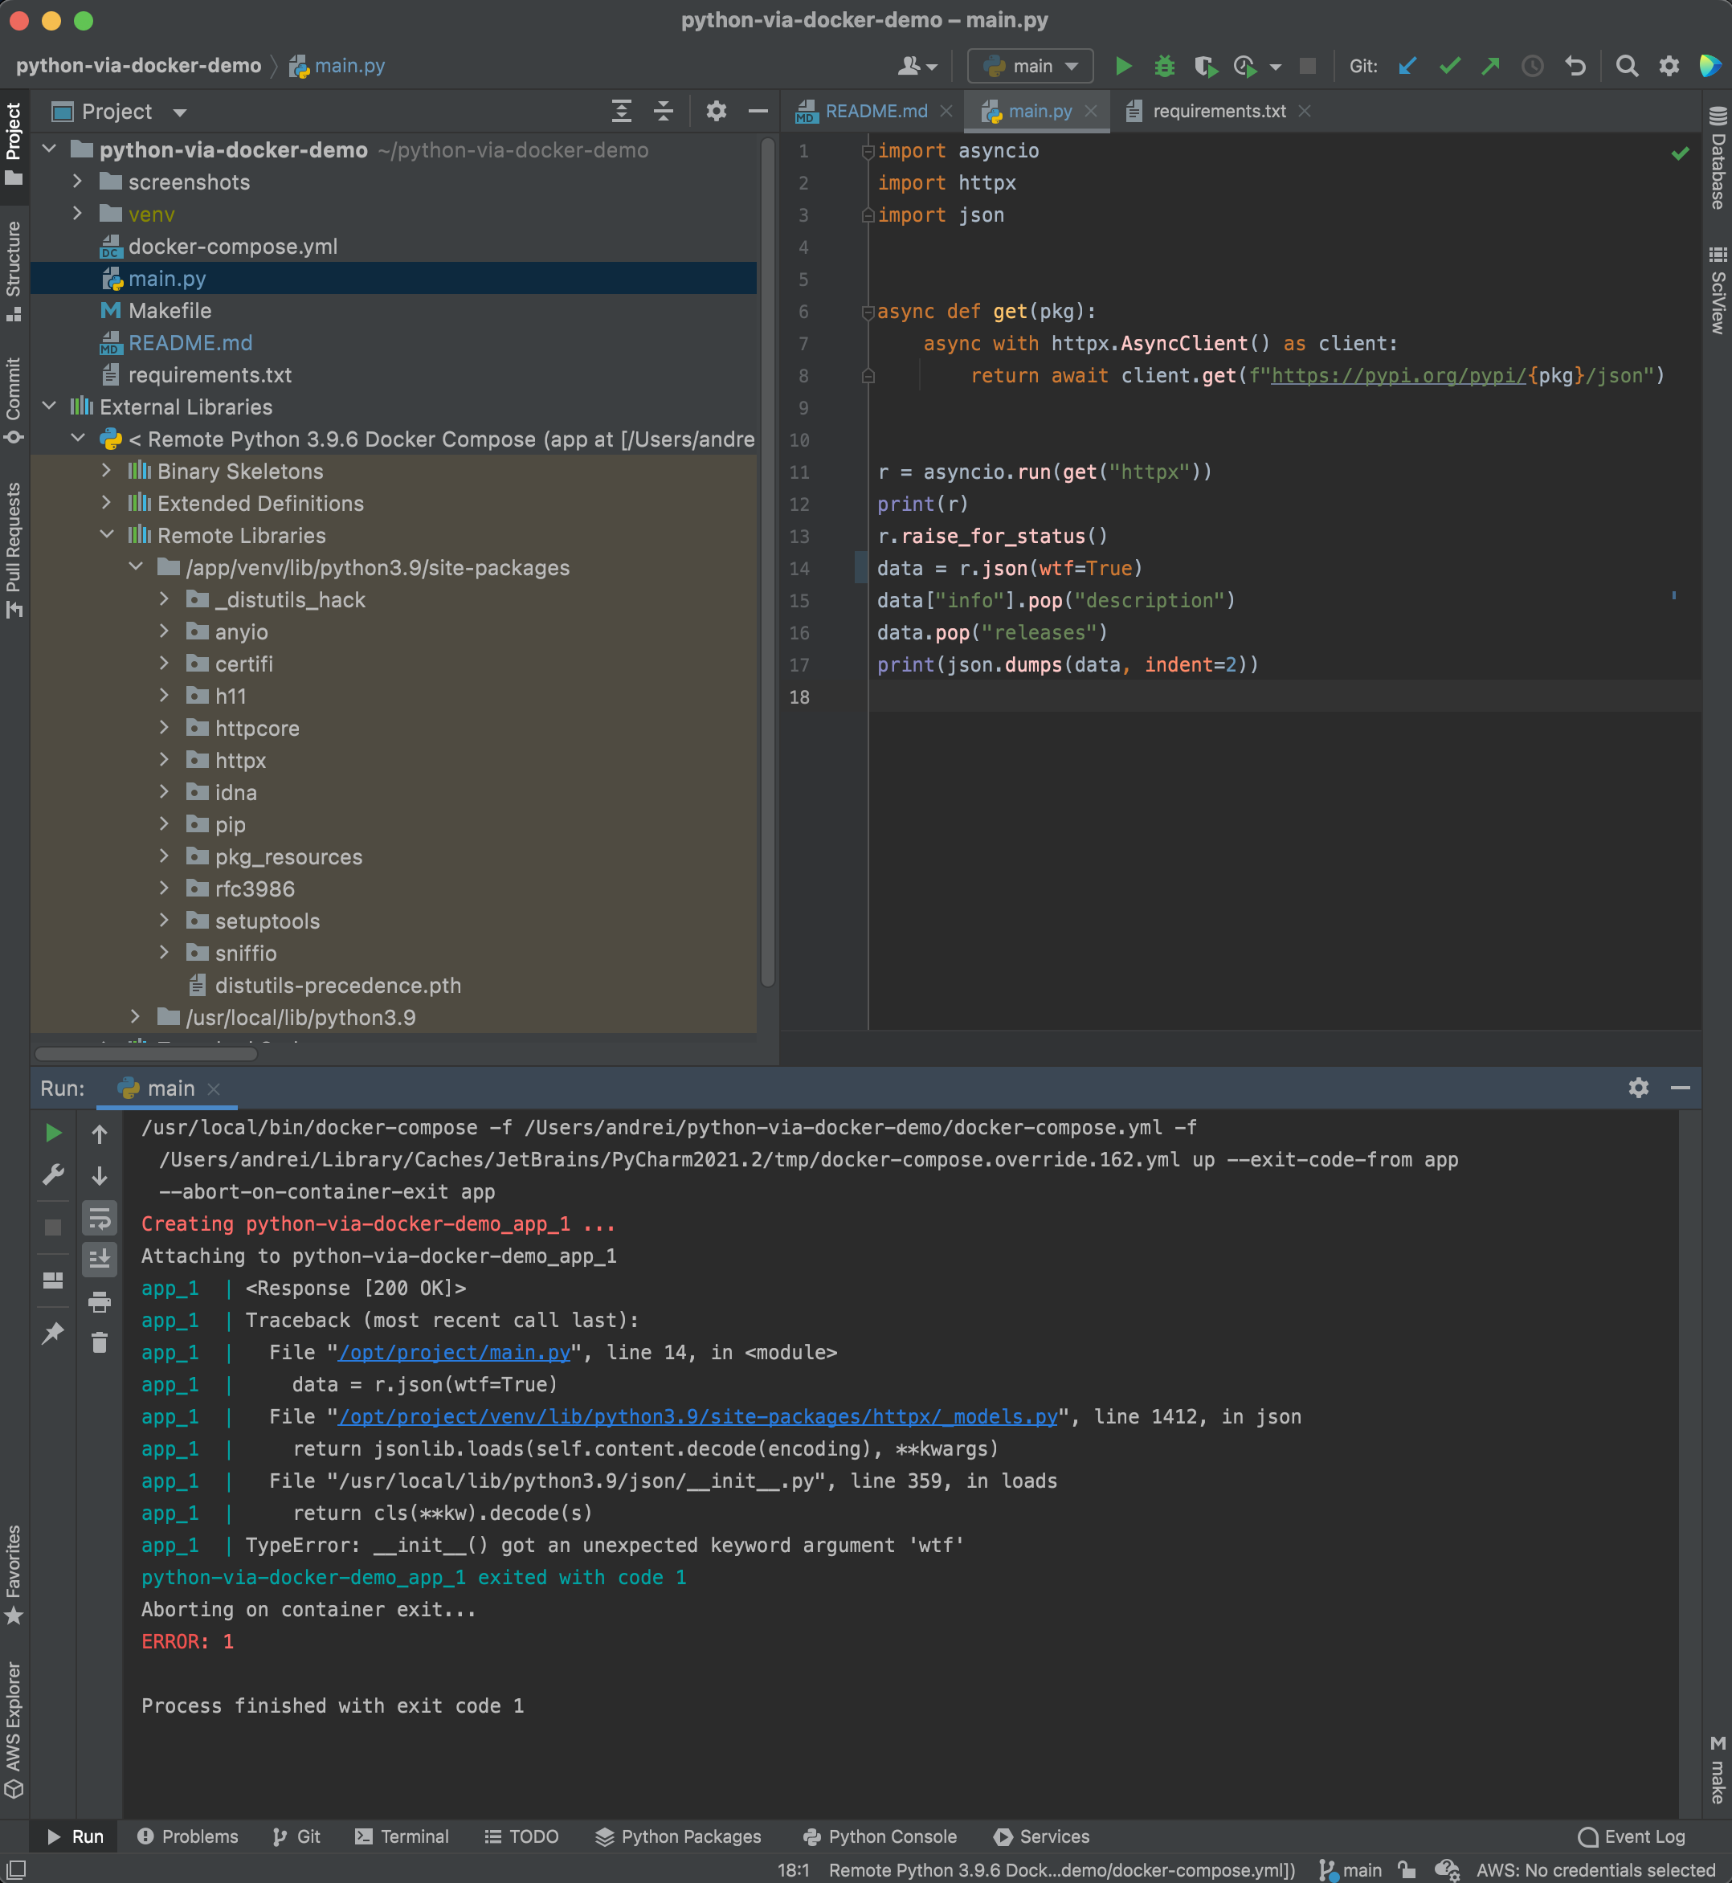Toggle the pin tab icon in the Run panel
Screen dimensions: 1732x1883
tap(53, 1332)
